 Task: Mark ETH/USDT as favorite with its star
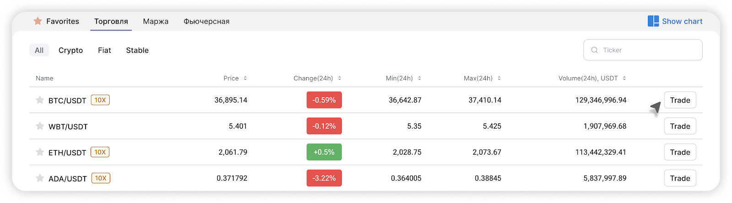[40, 152]
